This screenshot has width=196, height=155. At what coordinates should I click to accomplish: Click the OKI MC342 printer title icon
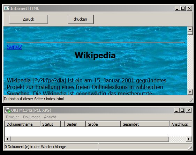(x=8, y=110)
